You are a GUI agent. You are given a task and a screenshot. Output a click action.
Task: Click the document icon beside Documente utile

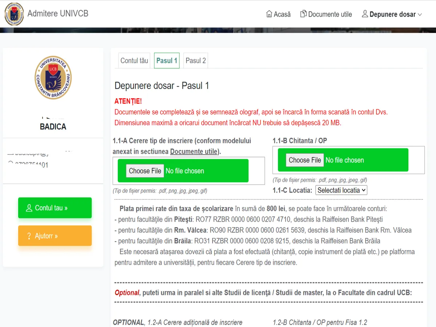pyautogui.click(x=303, y=14)
